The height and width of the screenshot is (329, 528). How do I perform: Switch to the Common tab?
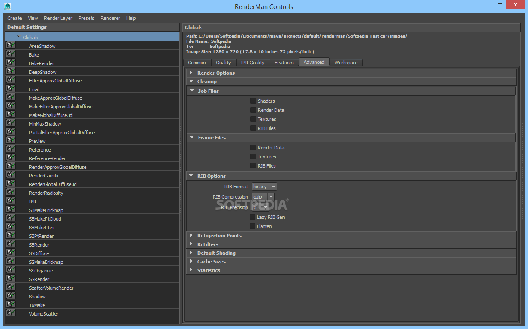click(197, 63)
